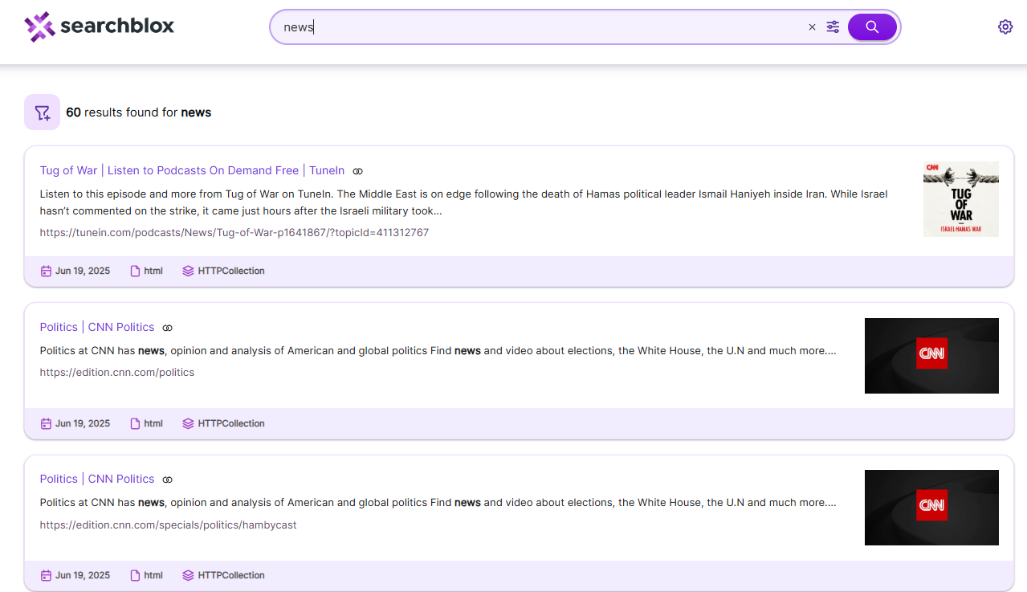Click the Tug of War description snippet
The image size is (1027, 592).
point(464,202)
